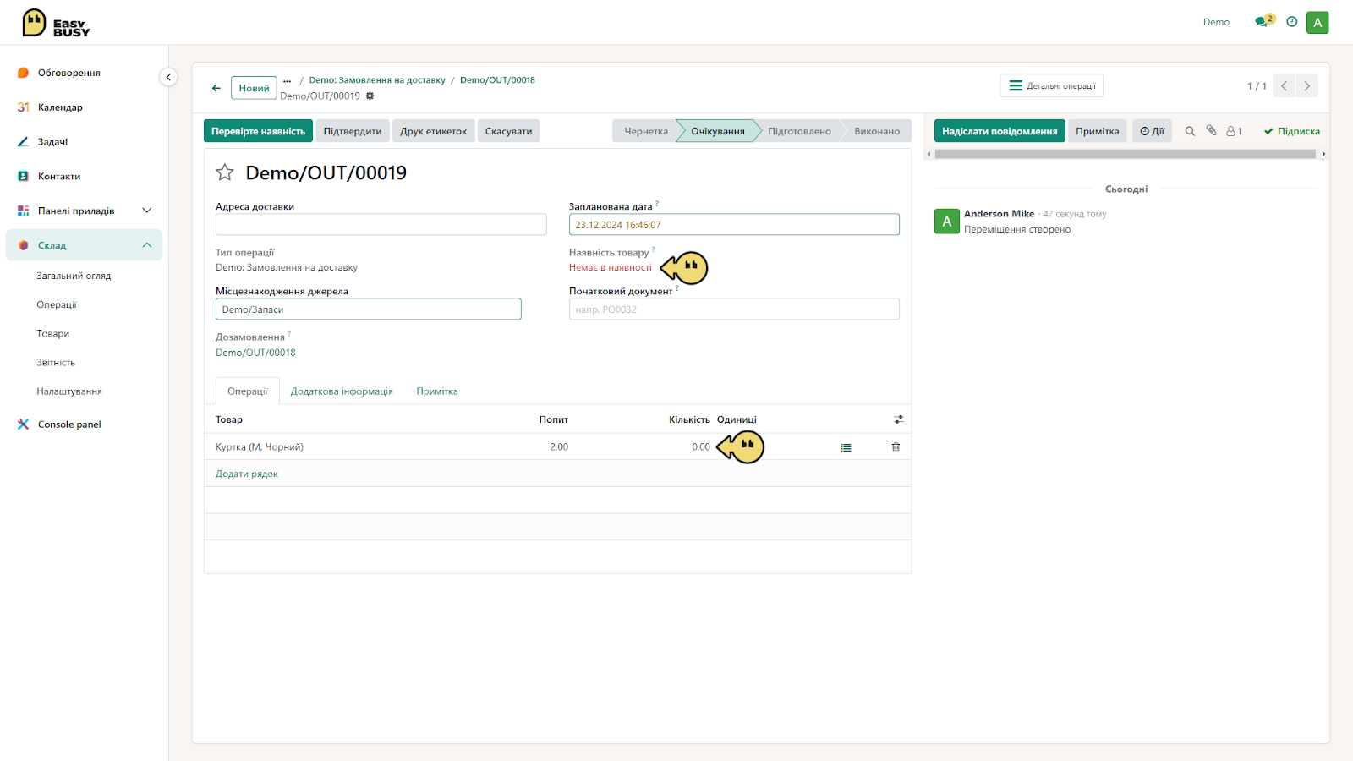Image resolution: width=1353 pixels, height=761 pixels.
Task: Expand Панелі приладів sidebar menu
Action: pos(147,211)
